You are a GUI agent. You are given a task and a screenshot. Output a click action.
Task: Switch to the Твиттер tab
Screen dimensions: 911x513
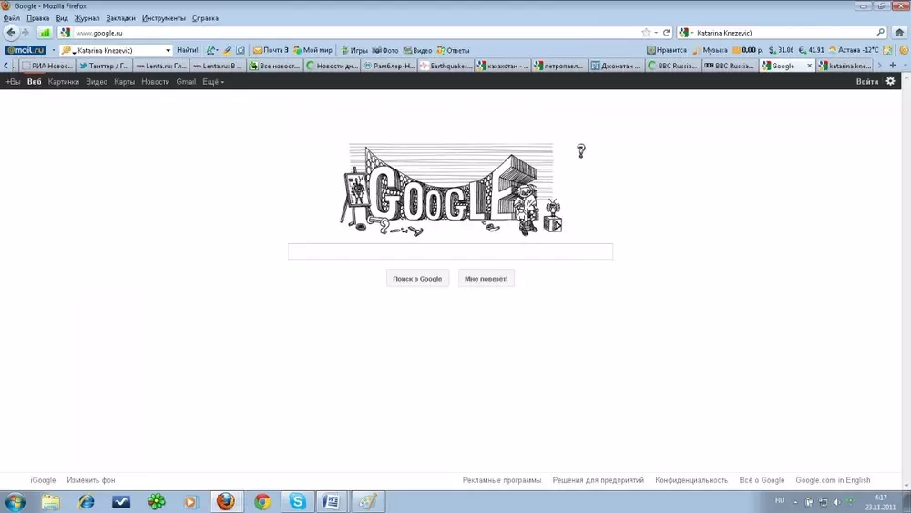(103, 66)
